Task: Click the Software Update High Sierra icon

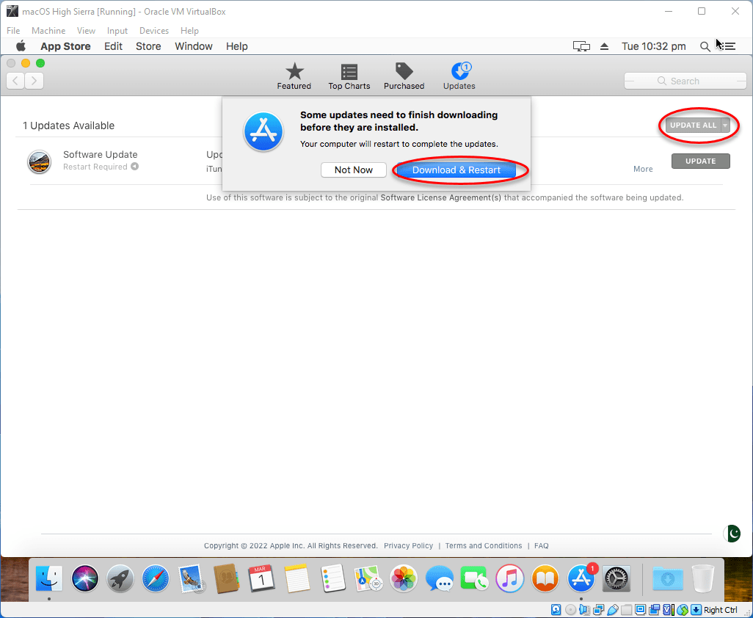Action: click(x=39, y=161)
